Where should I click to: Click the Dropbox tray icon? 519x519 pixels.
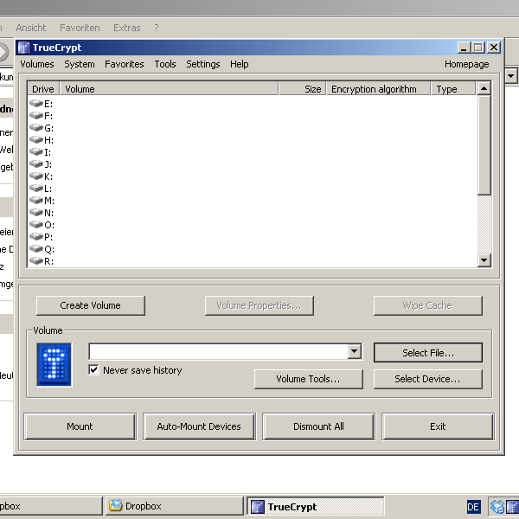coord(497,506)
